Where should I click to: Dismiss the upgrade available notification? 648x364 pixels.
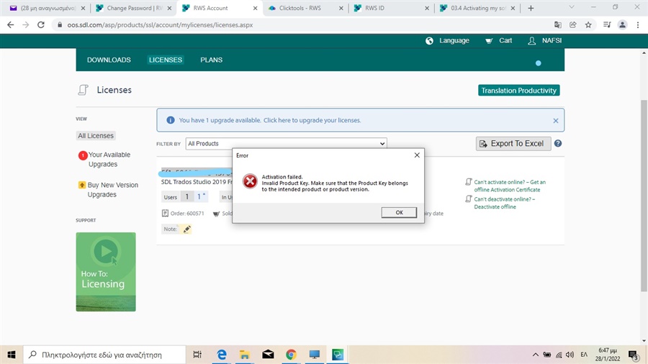(x=555, y=121)
